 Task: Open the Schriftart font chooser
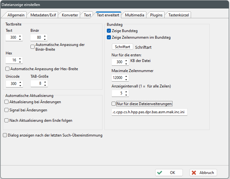(x=122, y=47)
